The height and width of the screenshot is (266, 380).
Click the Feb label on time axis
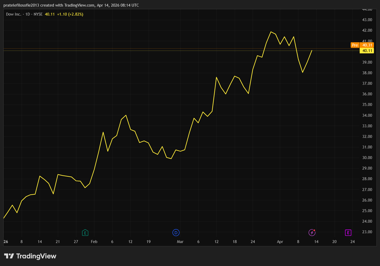(x=94, y=242)
